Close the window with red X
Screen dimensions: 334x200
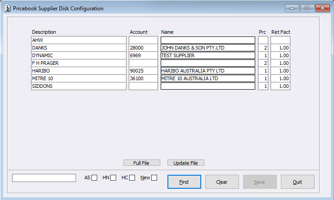coord(322,8)
